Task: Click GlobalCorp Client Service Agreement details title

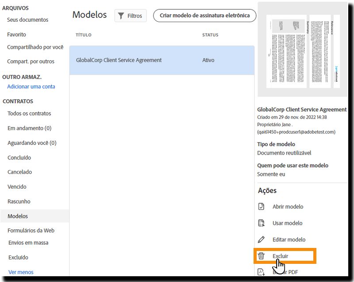Action: 302,109
